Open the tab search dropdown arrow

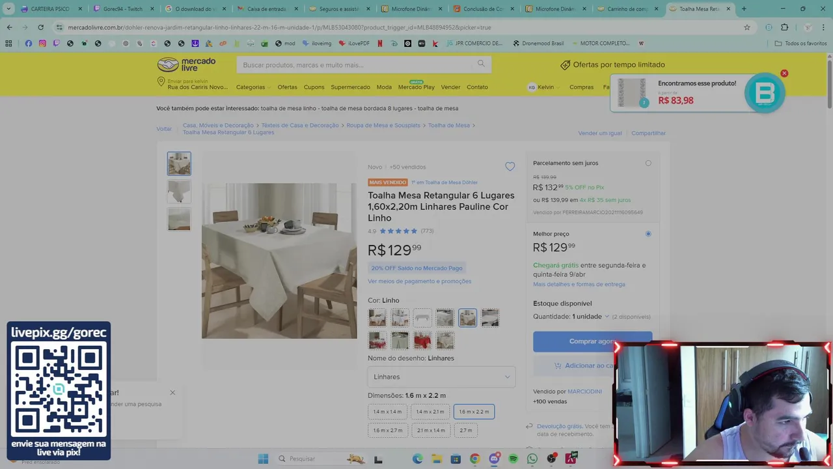pyautogui.click(x=8, y=9)
